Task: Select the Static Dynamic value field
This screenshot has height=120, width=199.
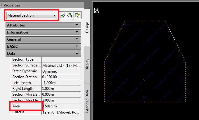Action: tap(61, 71)
